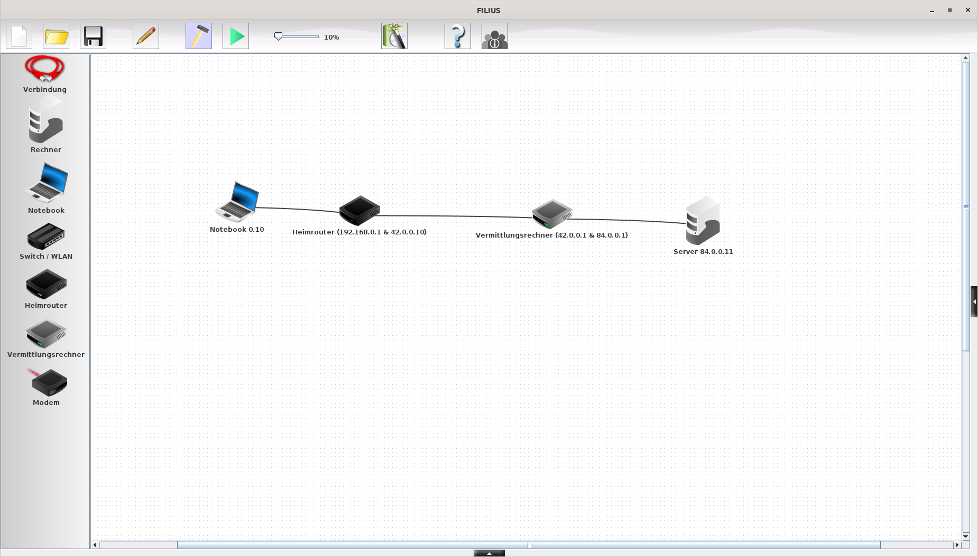Image resolution: width=978 pixels, height=557 pixels.
Task: Create a new project file
Action: coord(19,36)
